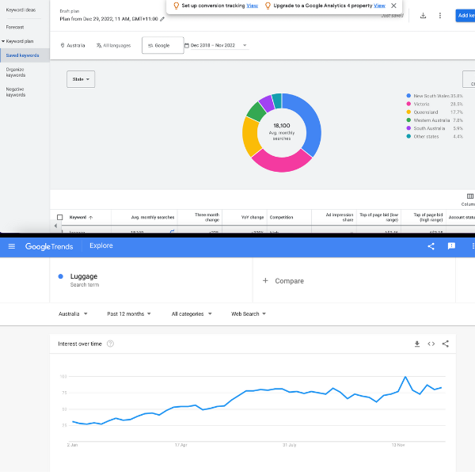
Task: Click the Western Australia legend entry
Action: (435, 120)
